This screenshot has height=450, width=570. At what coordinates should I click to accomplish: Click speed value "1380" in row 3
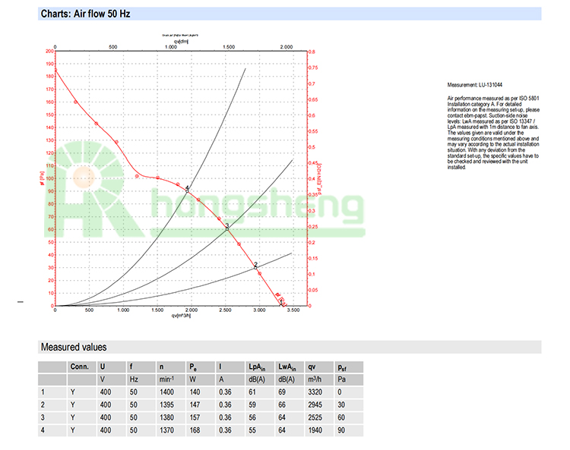(x=166, y=417)
